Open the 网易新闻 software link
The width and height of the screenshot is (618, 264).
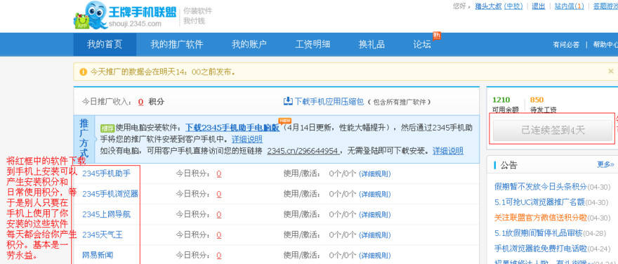point(98,256)
